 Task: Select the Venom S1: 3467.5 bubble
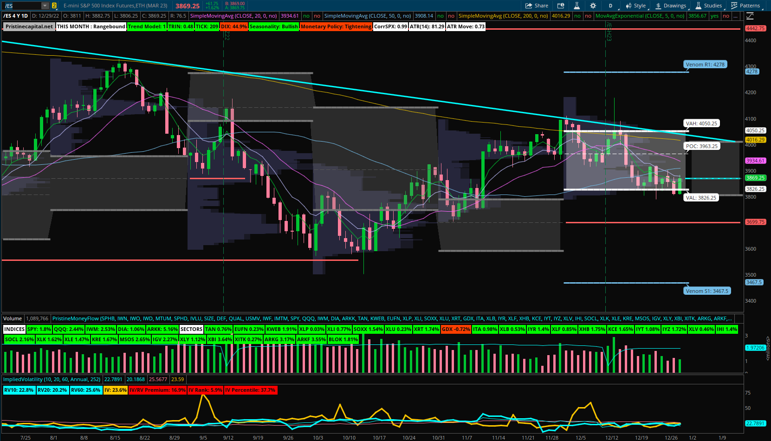[x=707, y=291]
